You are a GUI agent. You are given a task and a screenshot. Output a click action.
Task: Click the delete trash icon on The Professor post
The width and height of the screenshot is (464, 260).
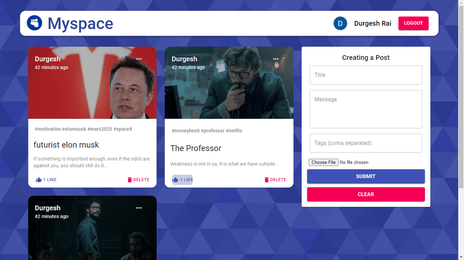[267, 179]
